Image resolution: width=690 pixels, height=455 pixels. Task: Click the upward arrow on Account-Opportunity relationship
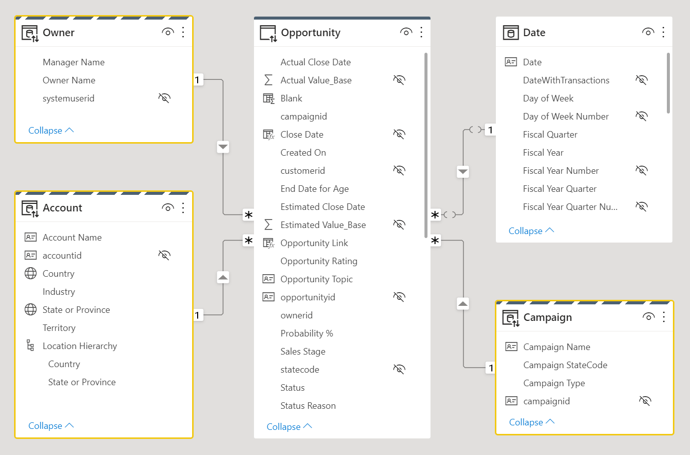pyautogui.click(x=223, y=277)
